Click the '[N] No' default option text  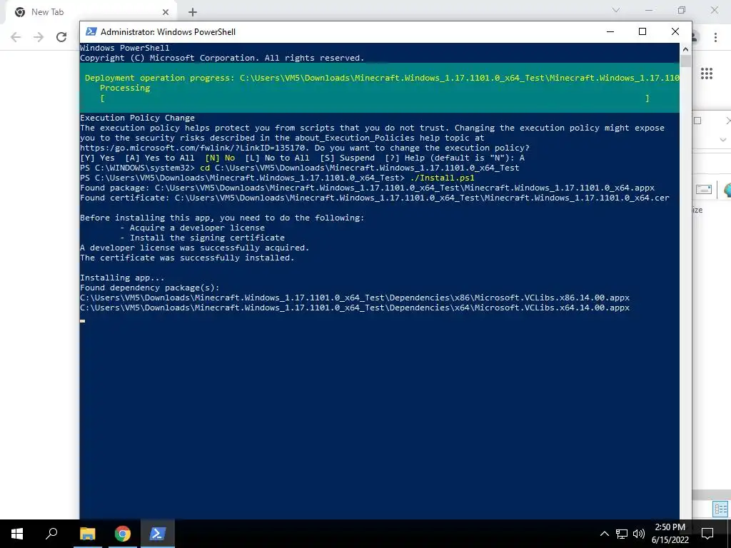[x=220, y=158]
